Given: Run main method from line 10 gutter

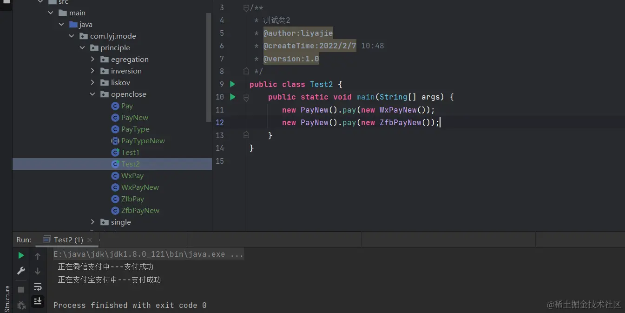Looking at the screenshot, I should 233,97.
